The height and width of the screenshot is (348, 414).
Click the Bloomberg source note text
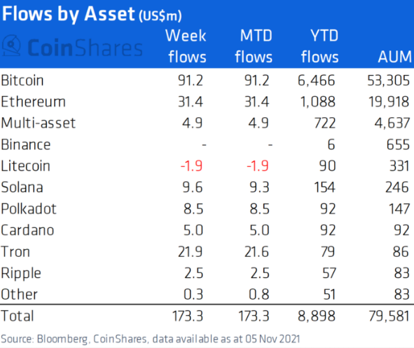(x=151, y=339)
